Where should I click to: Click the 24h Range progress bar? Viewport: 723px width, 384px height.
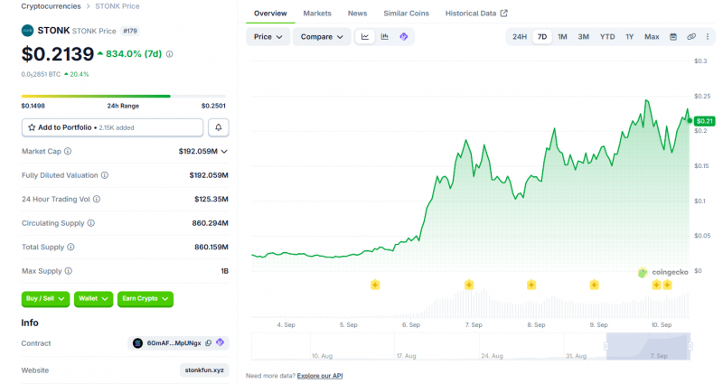[124, 96]
